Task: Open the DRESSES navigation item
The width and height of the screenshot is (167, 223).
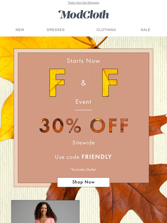Action: [x=56, y=30]
